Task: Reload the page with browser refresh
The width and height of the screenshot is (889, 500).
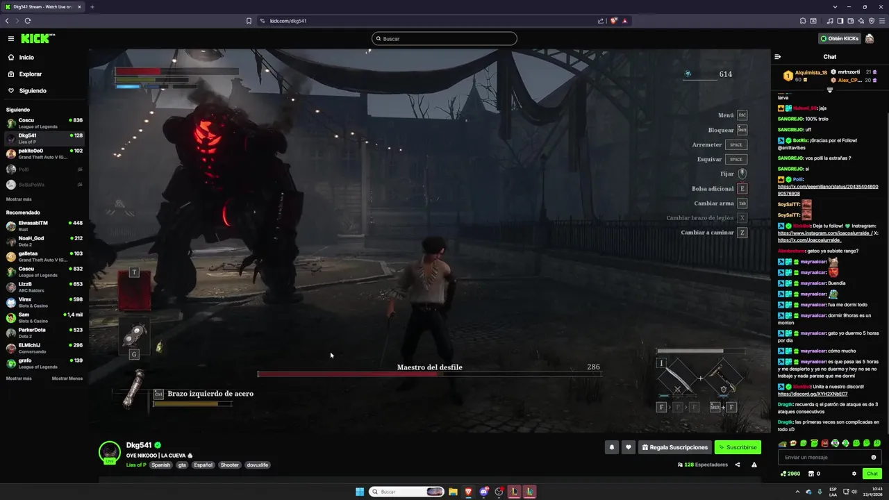Action: (28, 21)
